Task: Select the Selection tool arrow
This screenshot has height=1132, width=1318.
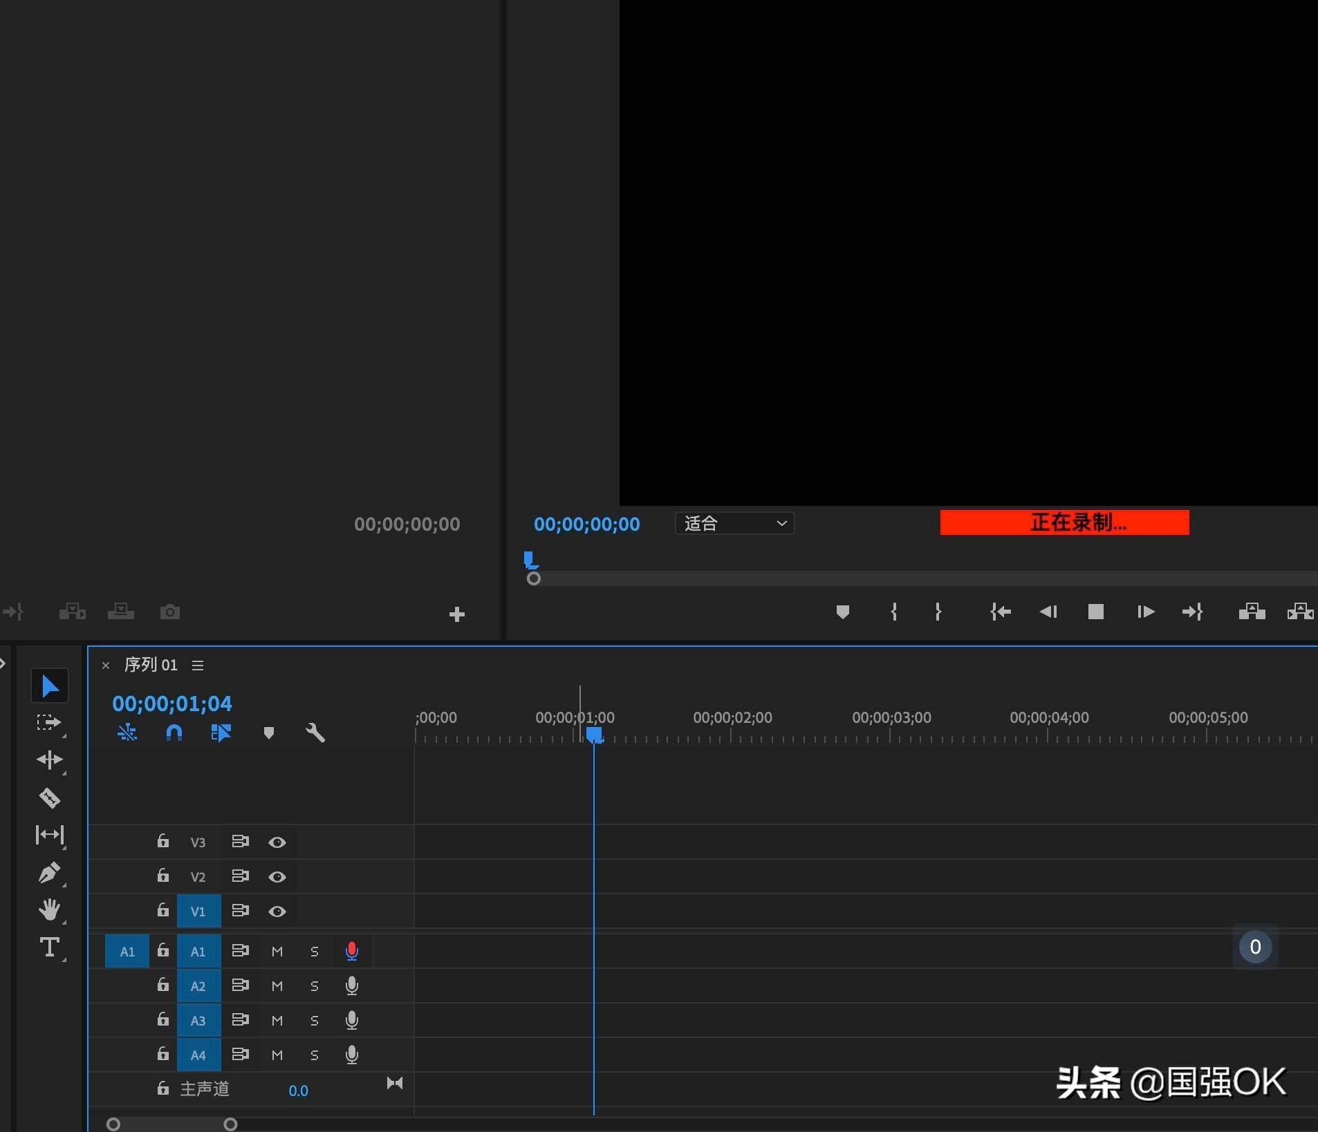Action: coord(50,686)
